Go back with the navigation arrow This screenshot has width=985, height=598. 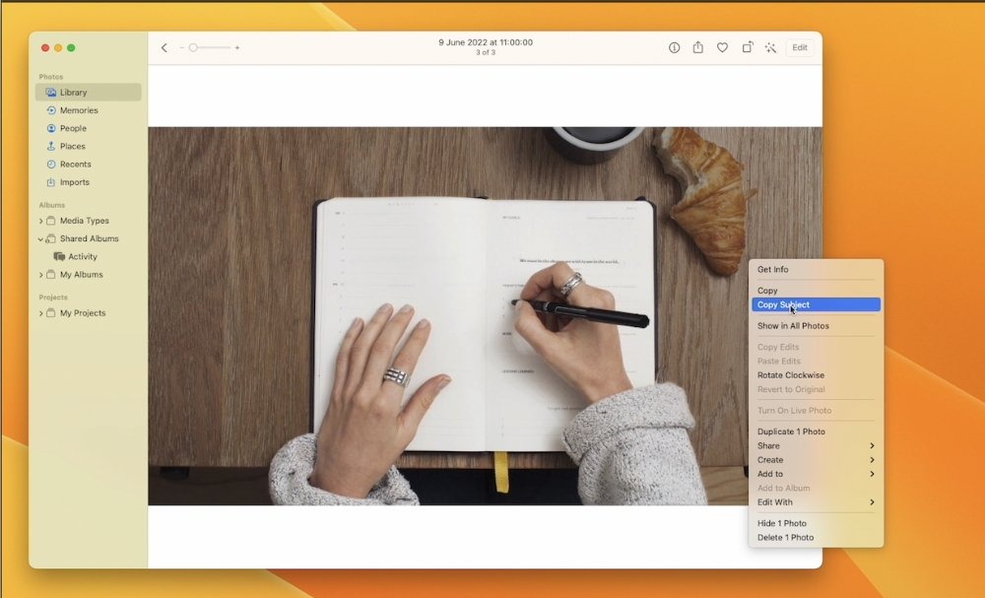click(164, 46)
